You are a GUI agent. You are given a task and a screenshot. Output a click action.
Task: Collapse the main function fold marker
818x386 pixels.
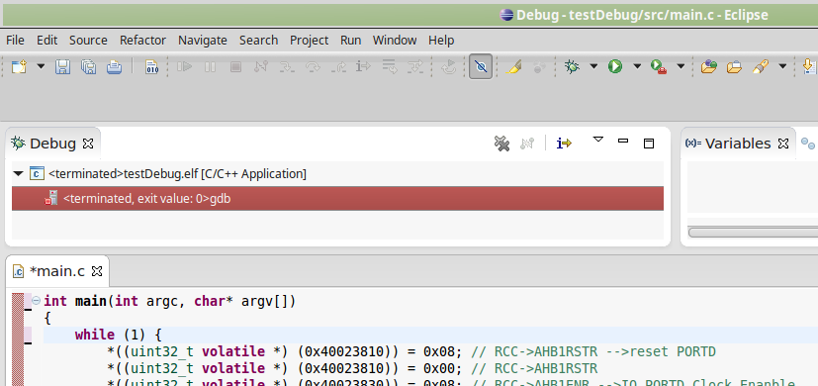(x=36, y=300)
